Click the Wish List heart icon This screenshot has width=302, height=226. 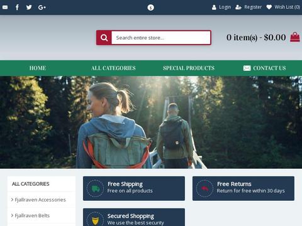pyautogui.click(x=269, y=8)
